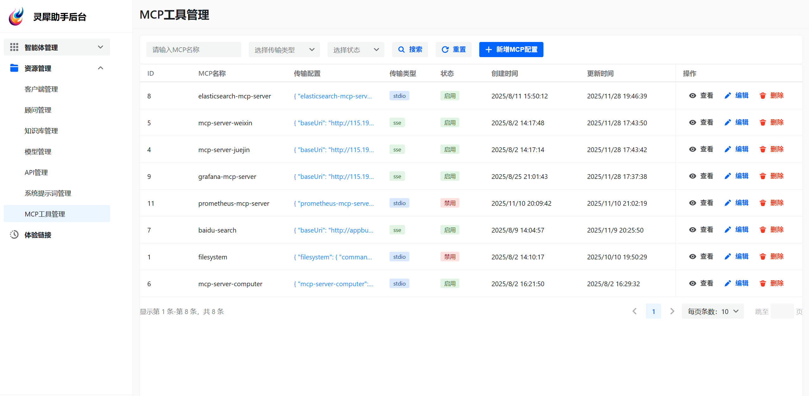Click pencil edit icon for baidu-search
Screen dimensions: 809x396
coord(727,230)
